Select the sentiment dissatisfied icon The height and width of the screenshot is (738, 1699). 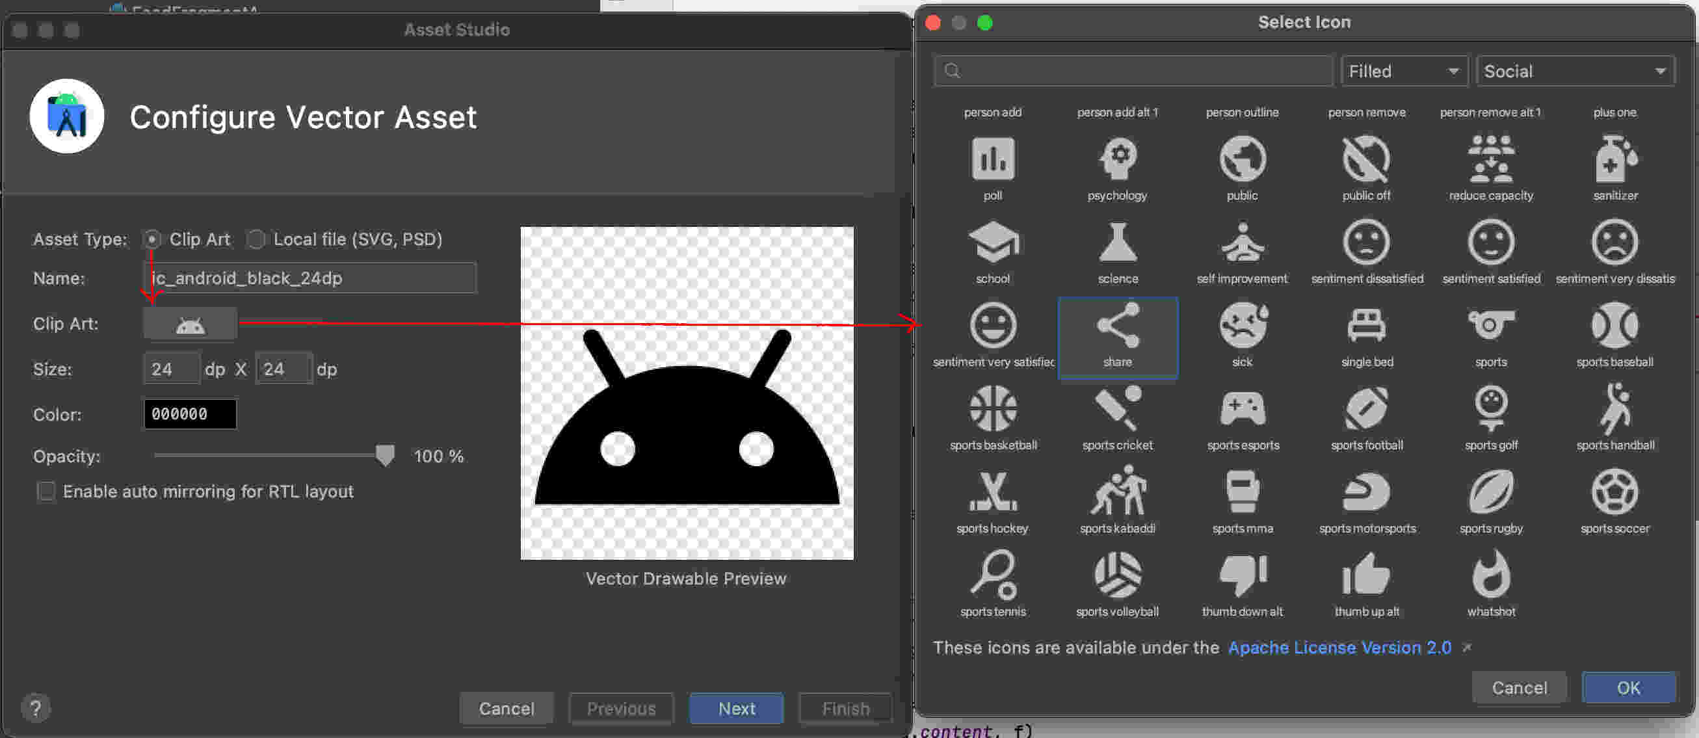pyautogui.click(x=1366, y=242)
